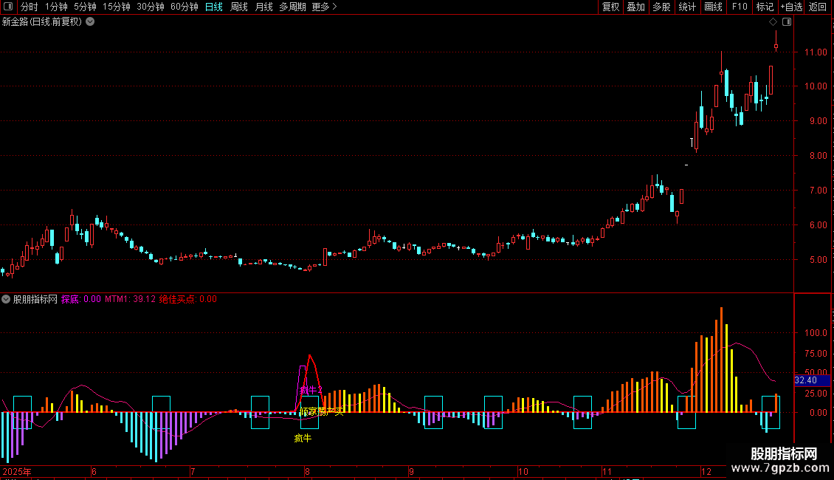The width and height of the screenshot is (834, 480).
Task: Click month 11 marker on time axis
Action: click(x=607, y=471)
